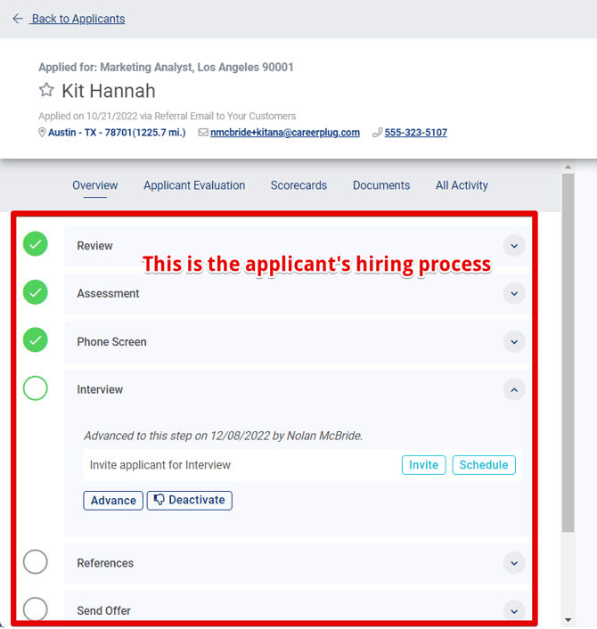Deactivate the applicant
The height and width of the screenshot is (629, 597).
(189, 501)
